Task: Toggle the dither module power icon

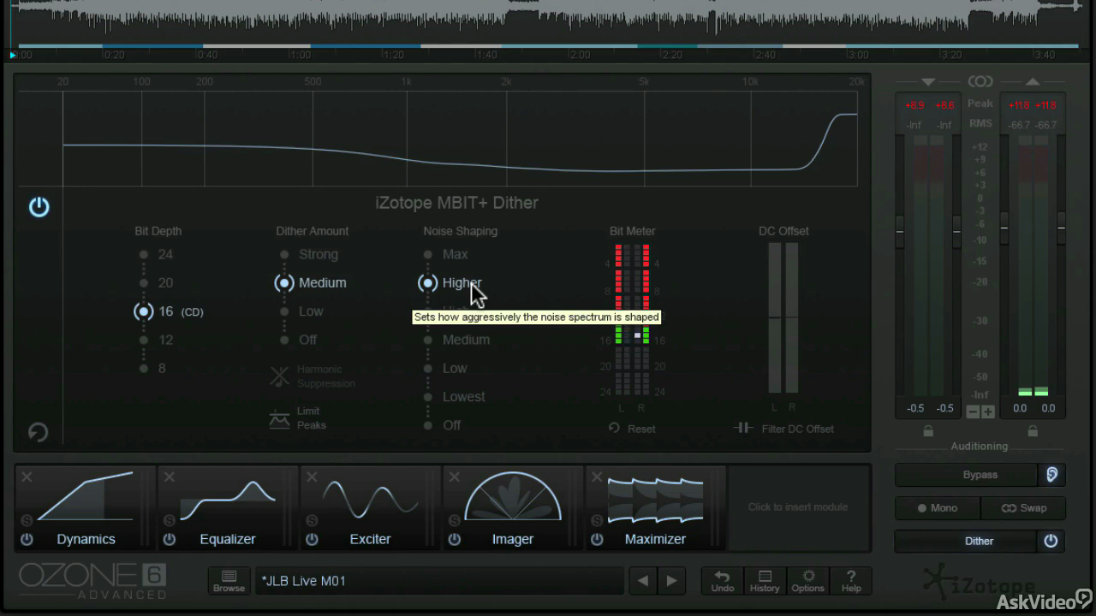Action: 39,207
